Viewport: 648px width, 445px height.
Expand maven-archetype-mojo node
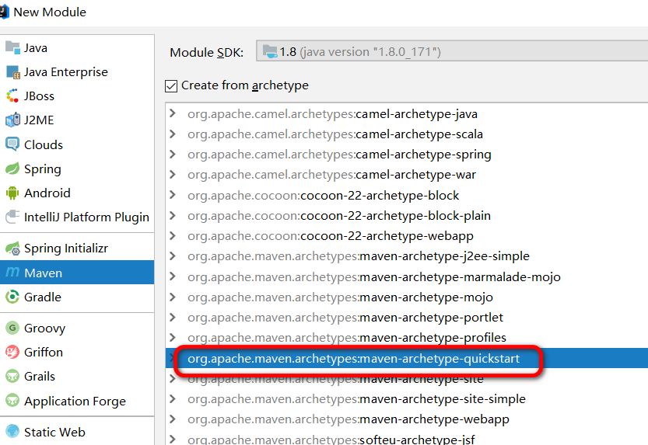click(x=173, y=297)
